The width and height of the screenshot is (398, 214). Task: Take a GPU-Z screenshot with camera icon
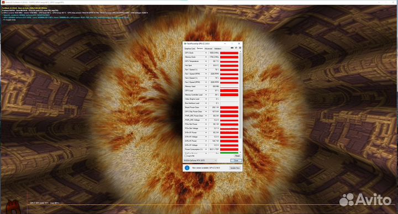point(232,48)
